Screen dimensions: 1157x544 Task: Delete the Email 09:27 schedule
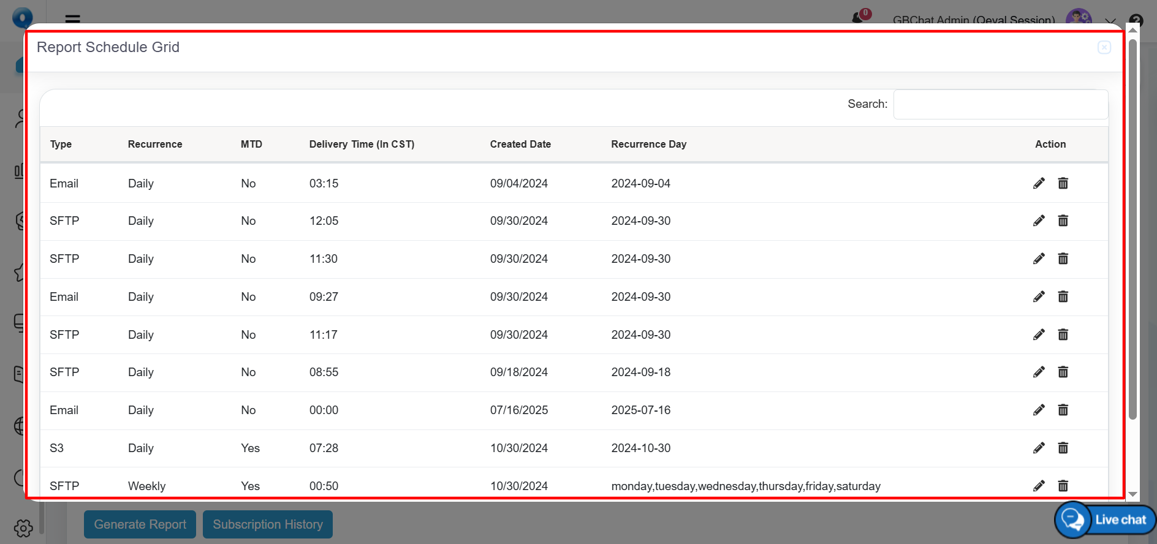tap(1063, 297)
